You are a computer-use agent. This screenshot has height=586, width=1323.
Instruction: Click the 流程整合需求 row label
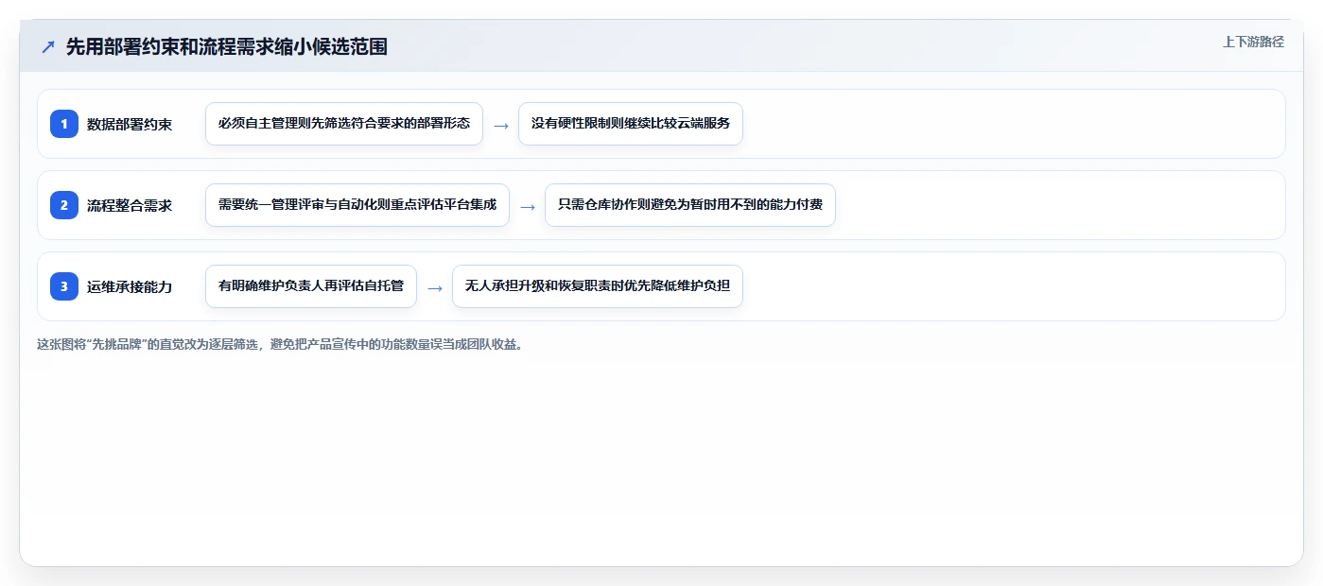pyautogui.click(x=130, y=205)
